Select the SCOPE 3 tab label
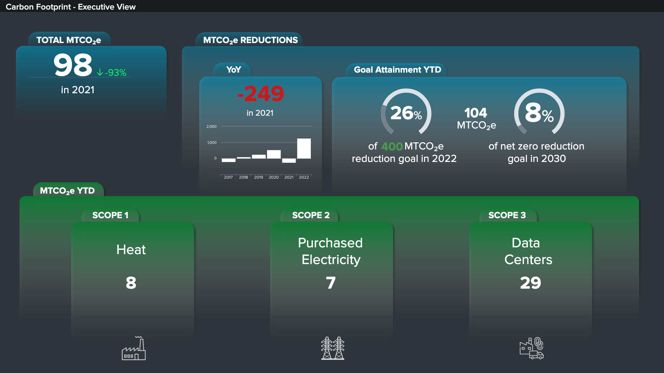Image resolution: width=664 pixels, height=373 pixels. (x=507, y=215)
